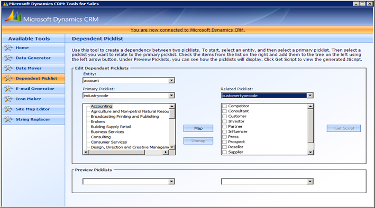375x208 pixels.
Task: Click the horizontal scrollbar of industry tree
Action: 126,152
